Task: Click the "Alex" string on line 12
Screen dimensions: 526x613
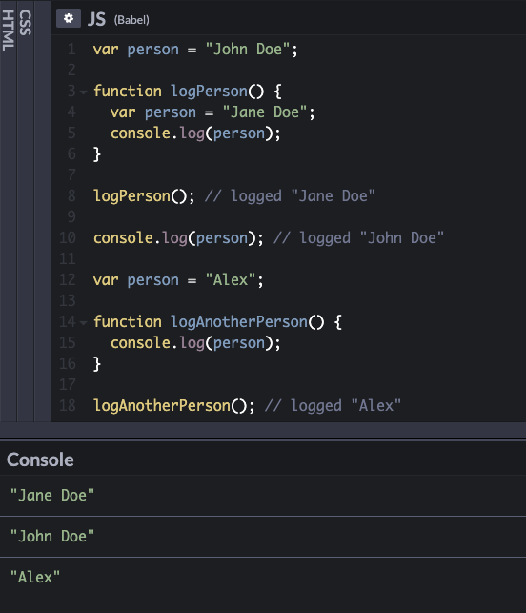Action: point(231,280)
